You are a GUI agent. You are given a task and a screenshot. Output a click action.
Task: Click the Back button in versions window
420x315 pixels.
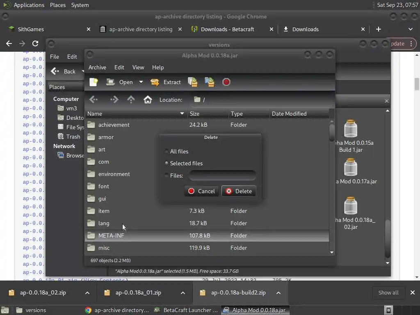pyautogui.click(x=64, y=71)
